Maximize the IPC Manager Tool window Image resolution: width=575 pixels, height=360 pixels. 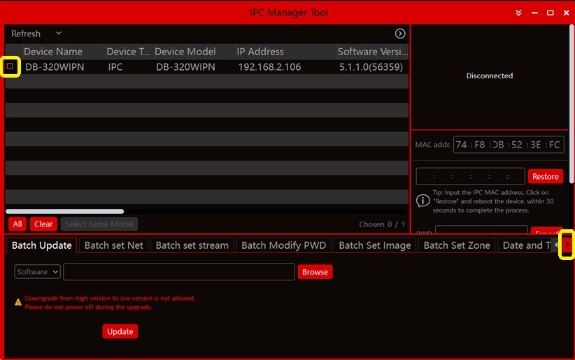[x=551, y=13]
